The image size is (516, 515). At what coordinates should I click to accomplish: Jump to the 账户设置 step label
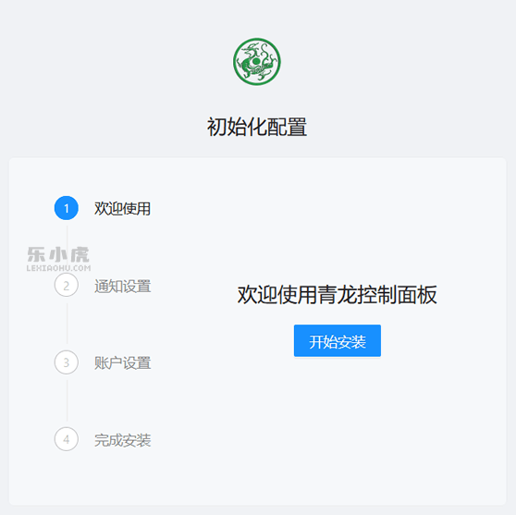(122, 363)
